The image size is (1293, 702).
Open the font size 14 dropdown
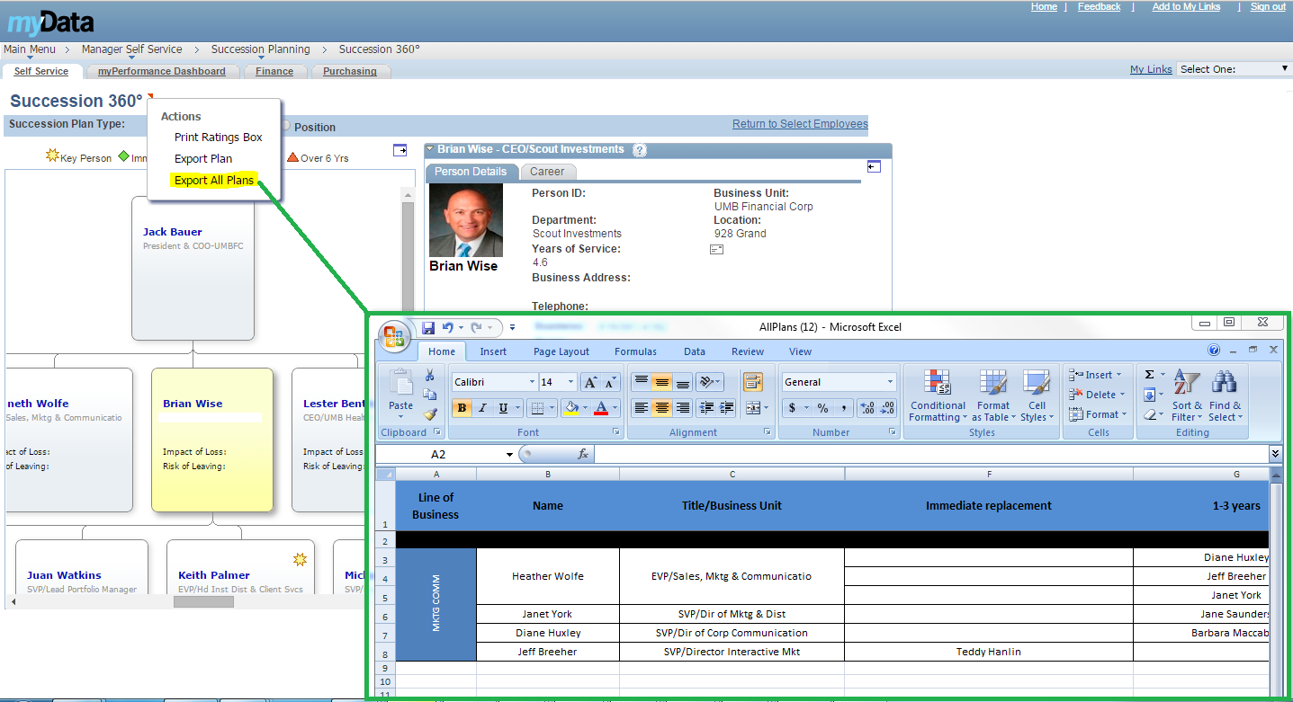click(570, 382)
